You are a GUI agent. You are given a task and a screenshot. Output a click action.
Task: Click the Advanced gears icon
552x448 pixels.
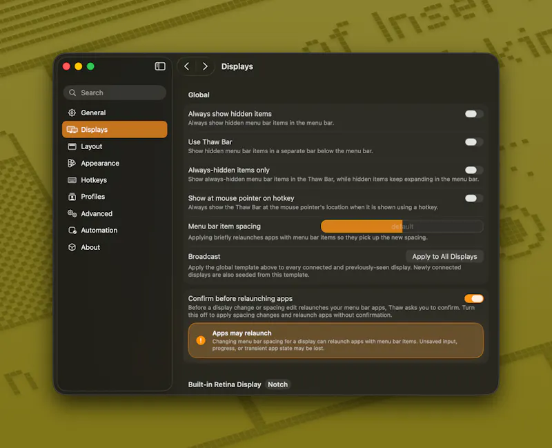point(72,213)
